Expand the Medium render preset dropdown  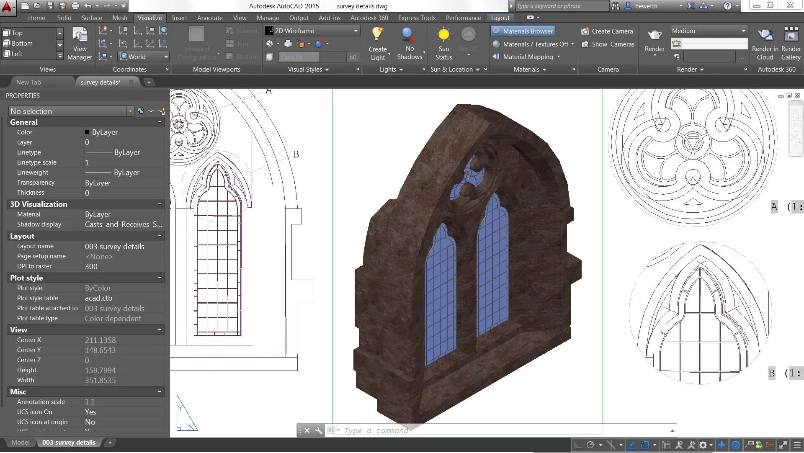coord(743,31)
